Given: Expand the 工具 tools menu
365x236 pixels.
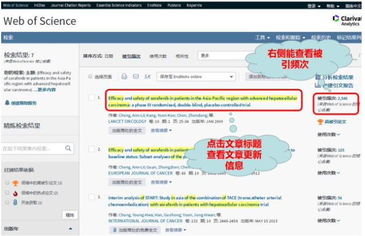Looking at the screenshot, I should coord(262,37).
